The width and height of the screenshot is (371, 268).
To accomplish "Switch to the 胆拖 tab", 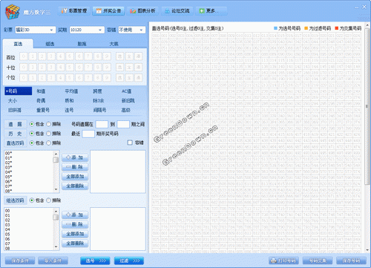I will (x=82, y=44).
